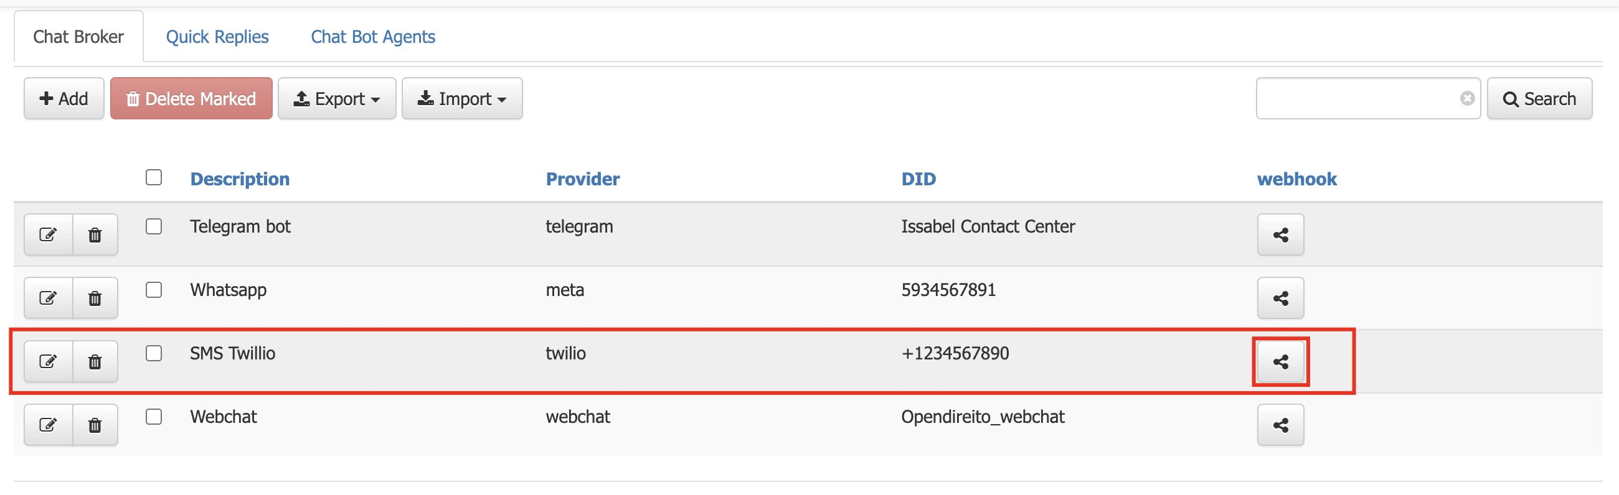Click the webhook share icon for Webchat
Image resolution: width=1619 pixels, height=495 pixels.
(1280, 424)
